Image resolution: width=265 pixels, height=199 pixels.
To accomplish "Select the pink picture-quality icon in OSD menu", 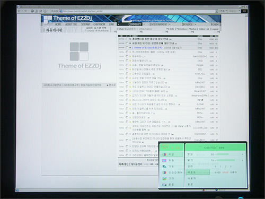I will click(164, 160).
